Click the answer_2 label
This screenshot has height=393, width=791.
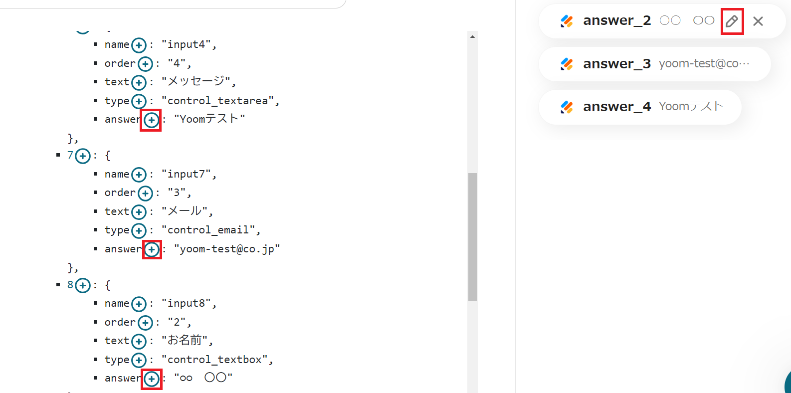pos(617,21)
